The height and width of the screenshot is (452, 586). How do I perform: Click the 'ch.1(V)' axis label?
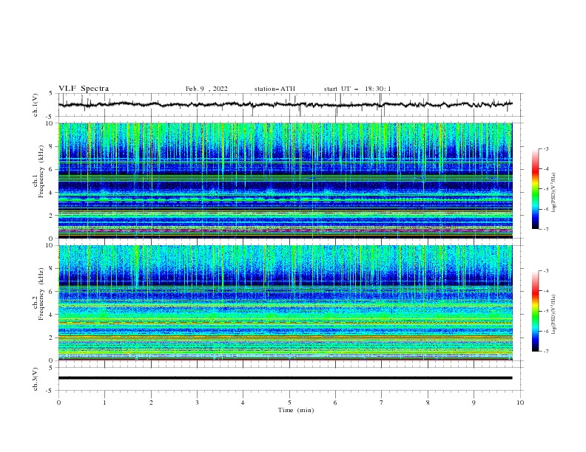tap(36, 105)
